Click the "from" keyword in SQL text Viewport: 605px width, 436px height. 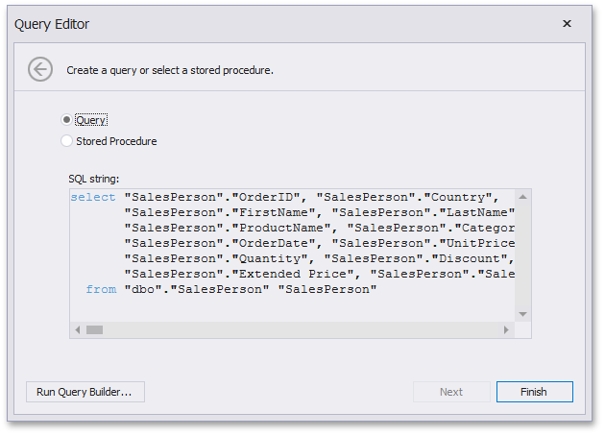[101, 289]
